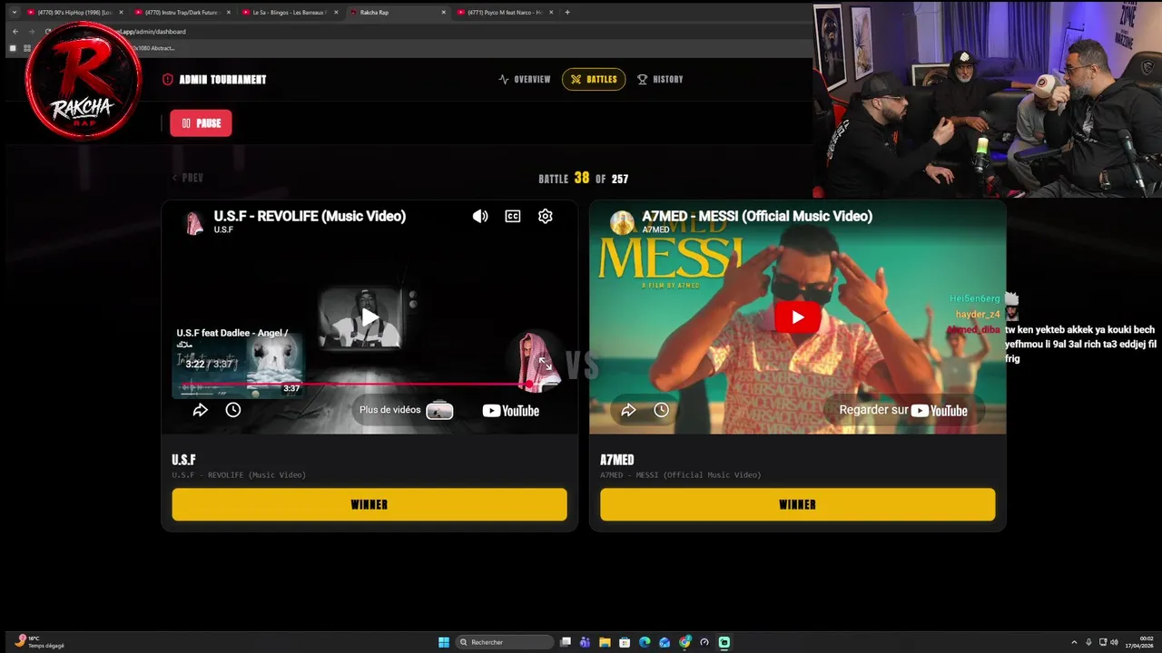This screenshot has width=1162, height=653.
Task: Click the A7MED - MESSI video title
Action: click(757, 216)
